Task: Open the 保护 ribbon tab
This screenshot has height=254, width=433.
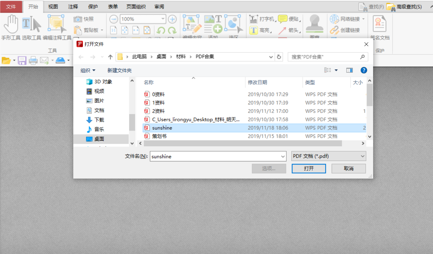Action: pyautogui.click(x=92, y=6)
